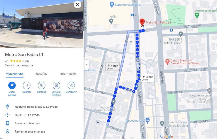The height and width of the screenshot is (139, 217).
Task: Click the Repuestos GyC shopping bag marker
Action: point(148,120)
